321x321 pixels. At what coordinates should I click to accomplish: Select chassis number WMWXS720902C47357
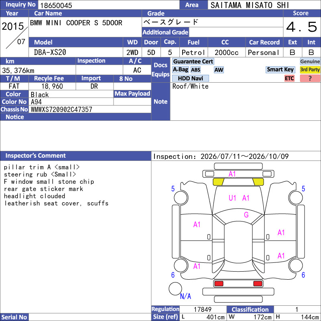[61, 110]
